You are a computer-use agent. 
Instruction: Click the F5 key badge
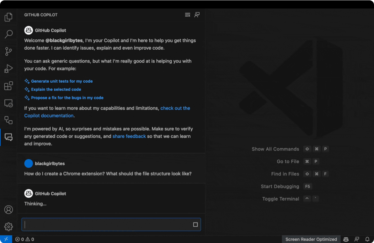[x=307, y=186]
